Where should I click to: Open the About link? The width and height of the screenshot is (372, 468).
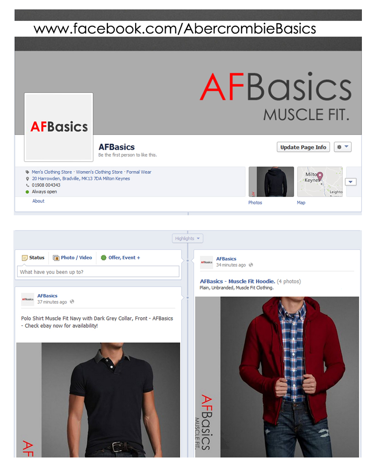coord(38,201)
